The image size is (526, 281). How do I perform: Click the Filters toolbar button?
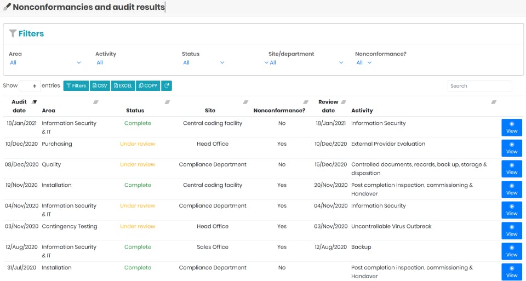point(76,86)
